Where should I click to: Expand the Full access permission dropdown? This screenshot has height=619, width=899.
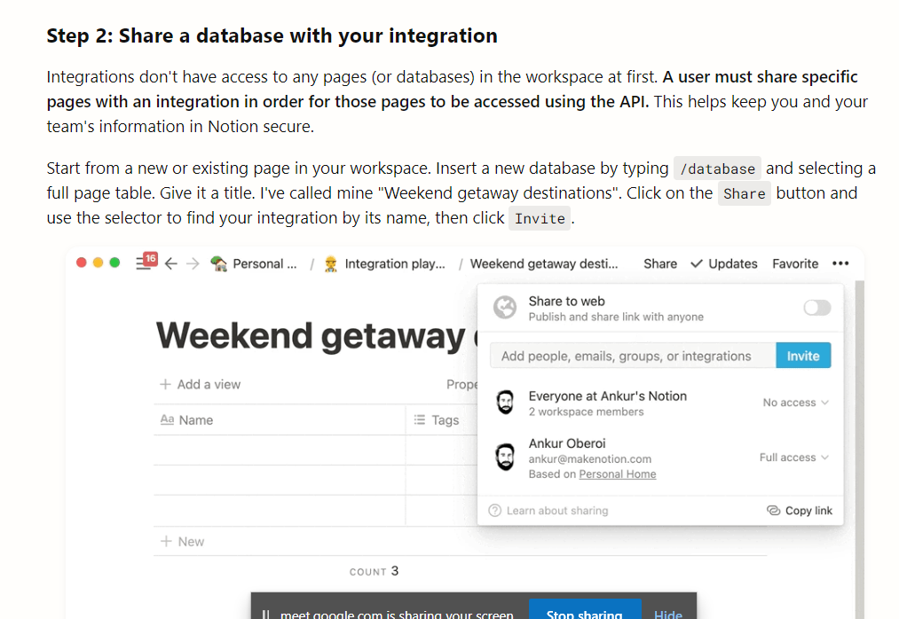(794, 458)
